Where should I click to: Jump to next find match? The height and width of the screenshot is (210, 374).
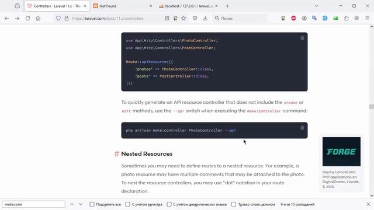coord(81,204)
